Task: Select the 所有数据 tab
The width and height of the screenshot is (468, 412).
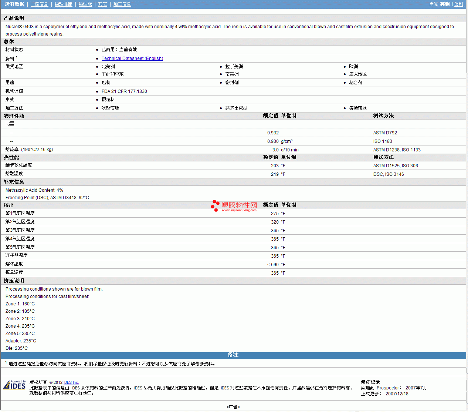Action: pyautogui.click(x=14, y=4)
